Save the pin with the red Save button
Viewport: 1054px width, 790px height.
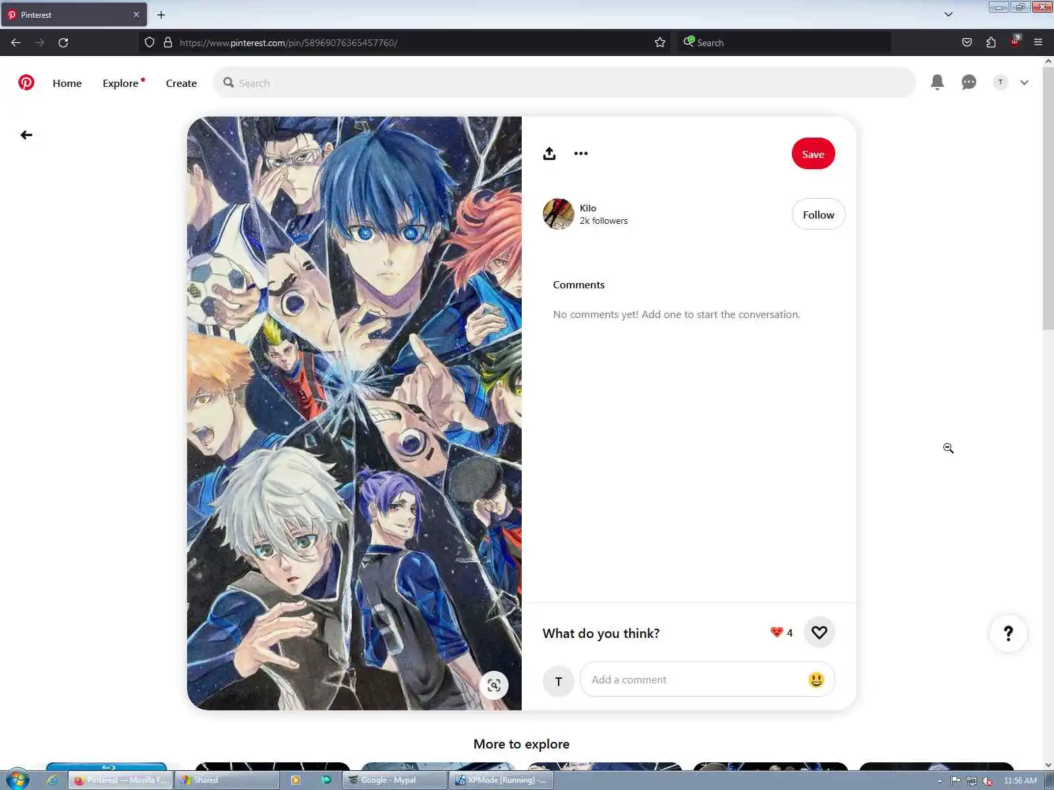tap(813, 154)
